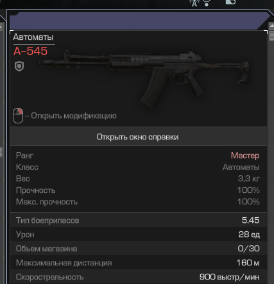Viewport: 274px width, 284px height.
Task: Select the red A-545 weapon name
Action: click(x=30, y=51)
